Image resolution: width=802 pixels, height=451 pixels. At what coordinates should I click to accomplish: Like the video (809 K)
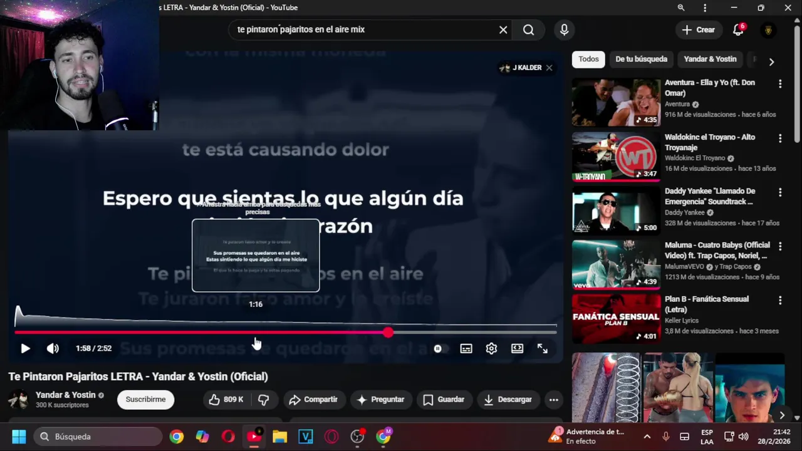pyautogui.click(x=226, y=400)
